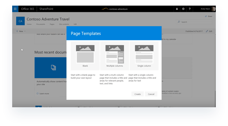The height and width of the screenshot is (126, 228).
Task: Click Edit in the site navigation
Action: click(75, 24)
